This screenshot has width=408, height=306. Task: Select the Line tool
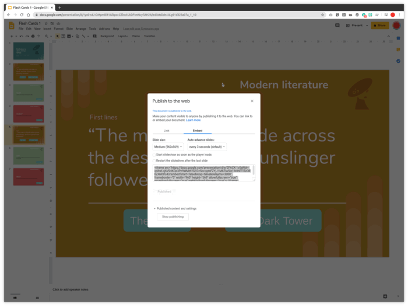(83, 37)
